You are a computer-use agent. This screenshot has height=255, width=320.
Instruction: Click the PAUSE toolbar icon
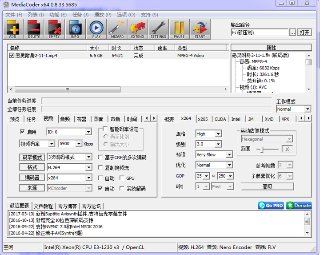[179, 29]
